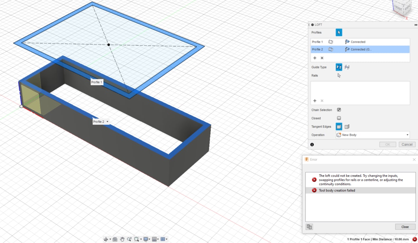This screenshot has width=418, height=243.
Task: Click the Look At camera icon
Action: pos(115,239)
